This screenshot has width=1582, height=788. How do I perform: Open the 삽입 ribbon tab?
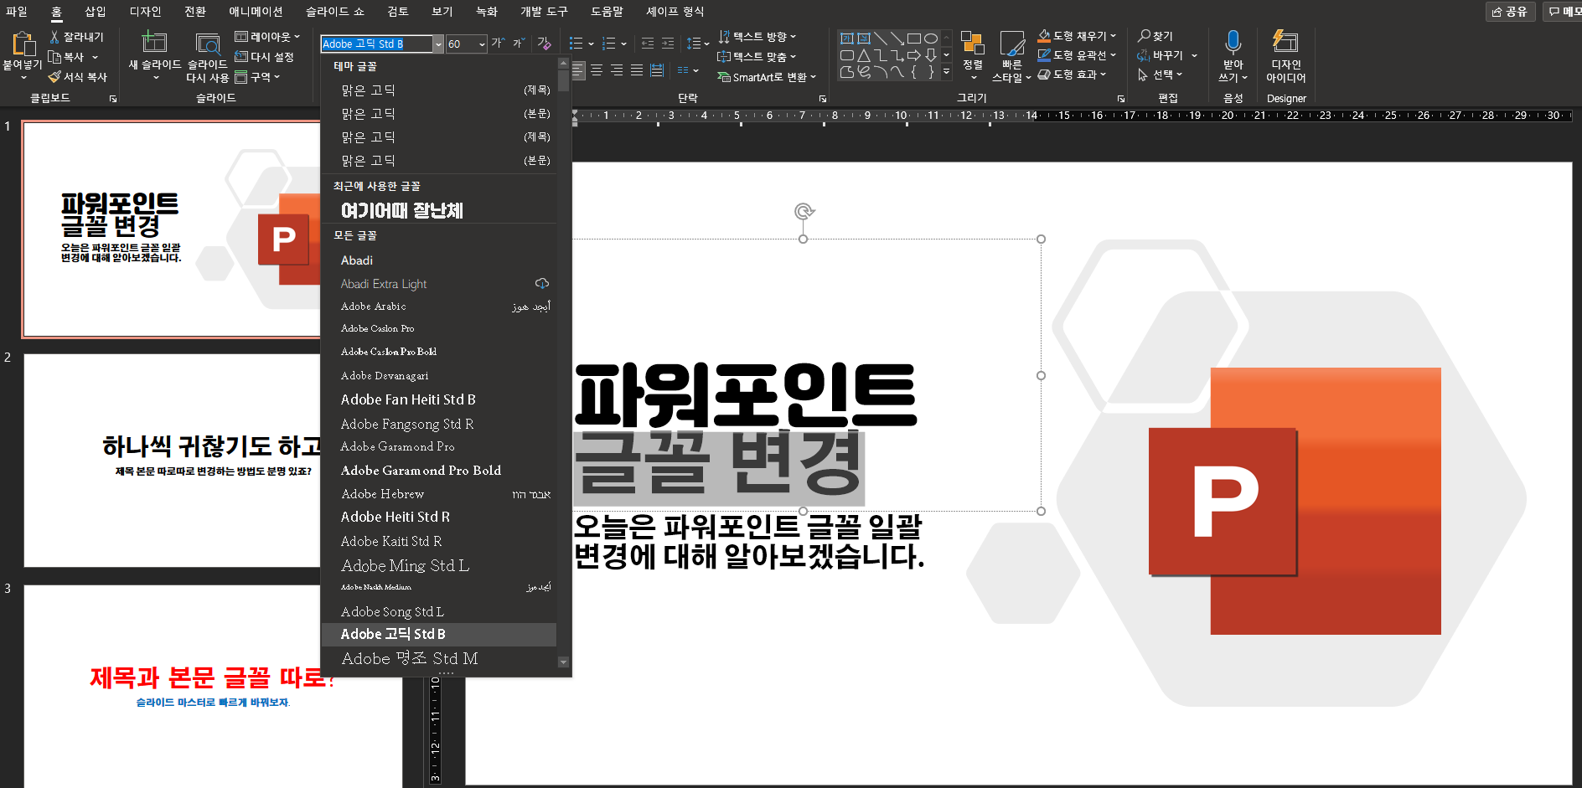(96, 11)
